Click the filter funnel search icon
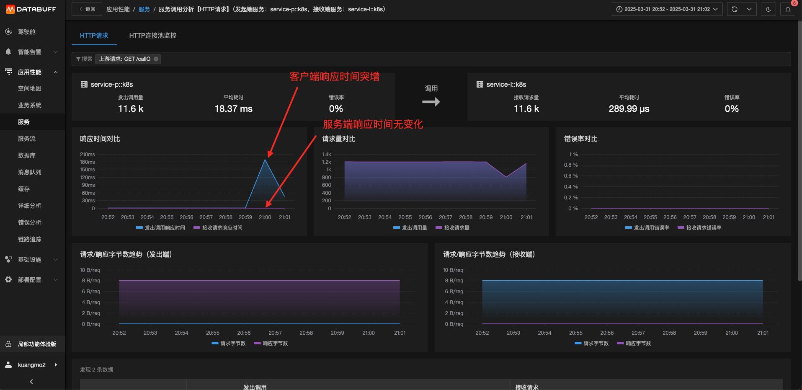The width and height of the screenshot is (802, 390). (78, 59)
